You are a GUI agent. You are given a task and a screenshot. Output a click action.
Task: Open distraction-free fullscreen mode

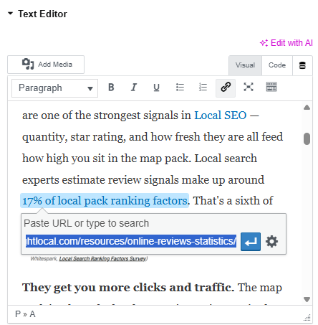click(249, 88)
